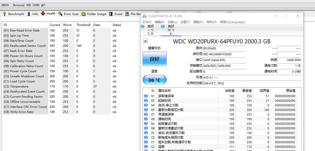Open the ORICO External USB drive selector
The width and height of the screenshot is (315, 151).
point(157,5)
